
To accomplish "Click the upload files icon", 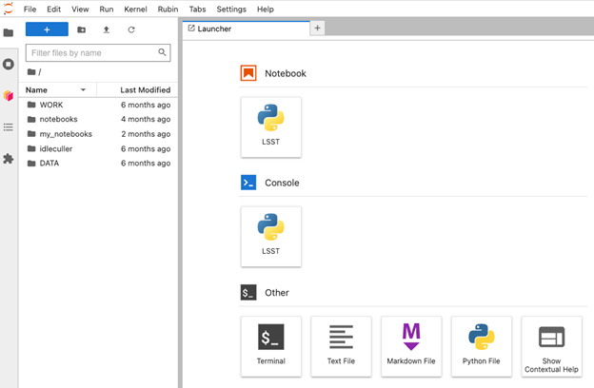I will click(106, 29).
